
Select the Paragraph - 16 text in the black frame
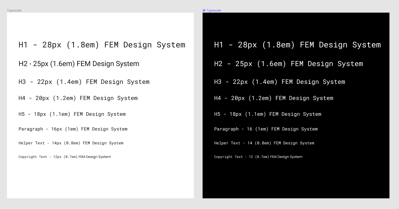(266, 129)
